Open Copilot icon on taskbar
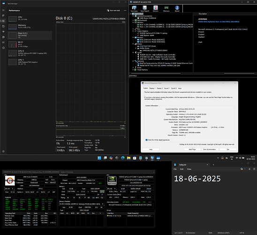The width and height of the screenshot is (257, 235). point(111,158)
